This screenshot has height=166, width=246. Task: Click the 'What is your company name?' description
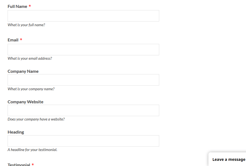[x=31, y=89]
